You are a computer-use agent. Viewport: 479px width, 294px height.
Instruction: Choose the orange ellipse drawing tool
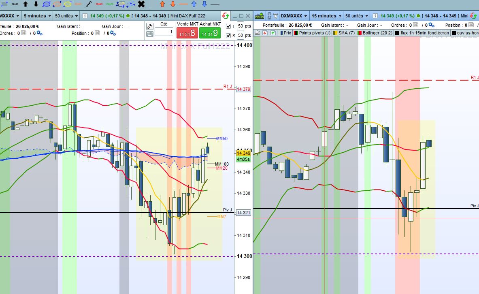[57, 4]
